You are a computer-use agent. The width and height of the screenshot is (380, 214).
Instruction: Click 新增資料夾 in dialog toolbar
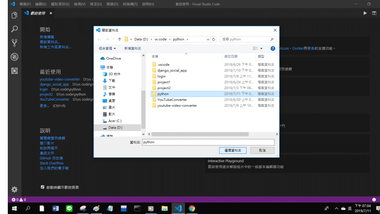(x=132, y=49)
